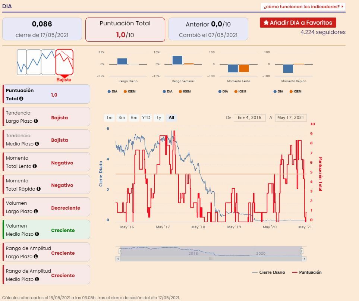Viewport: 359px width, 301px height.
Task: Toggle Cierre Diario series in chart legend
Action: click(x=268, y=272)
